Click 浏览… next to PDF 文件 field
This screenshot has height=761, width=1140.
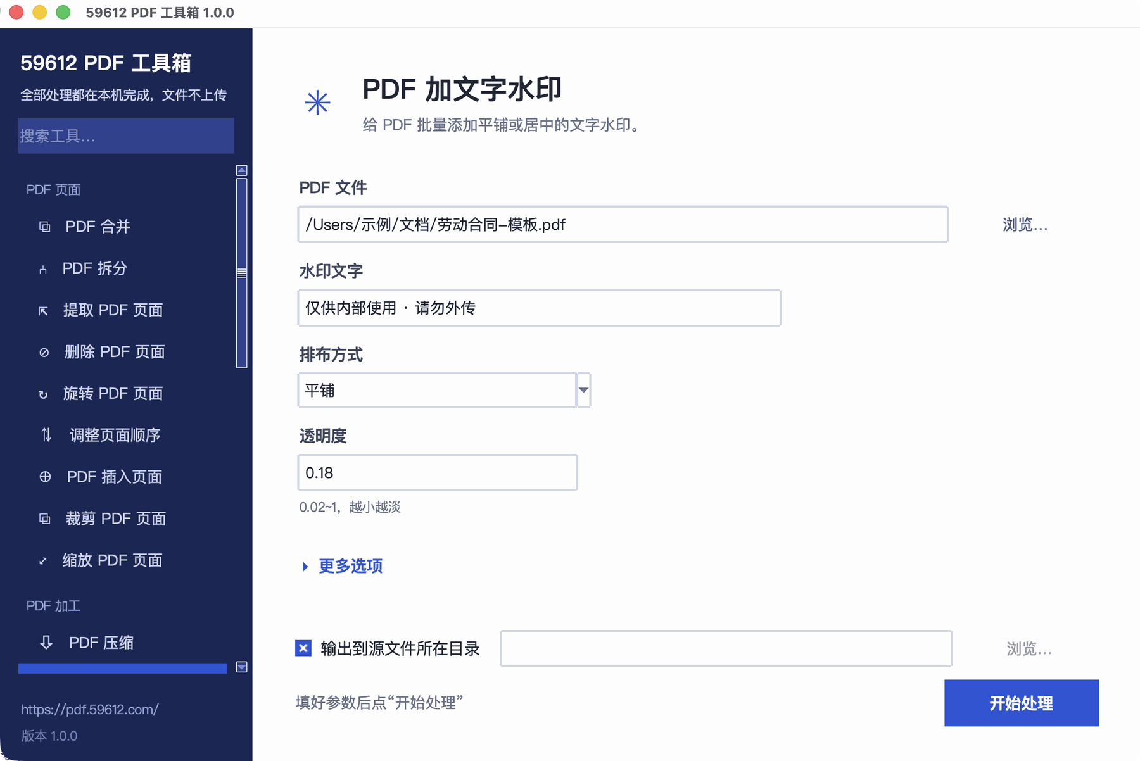click(x=1025, y=225)
